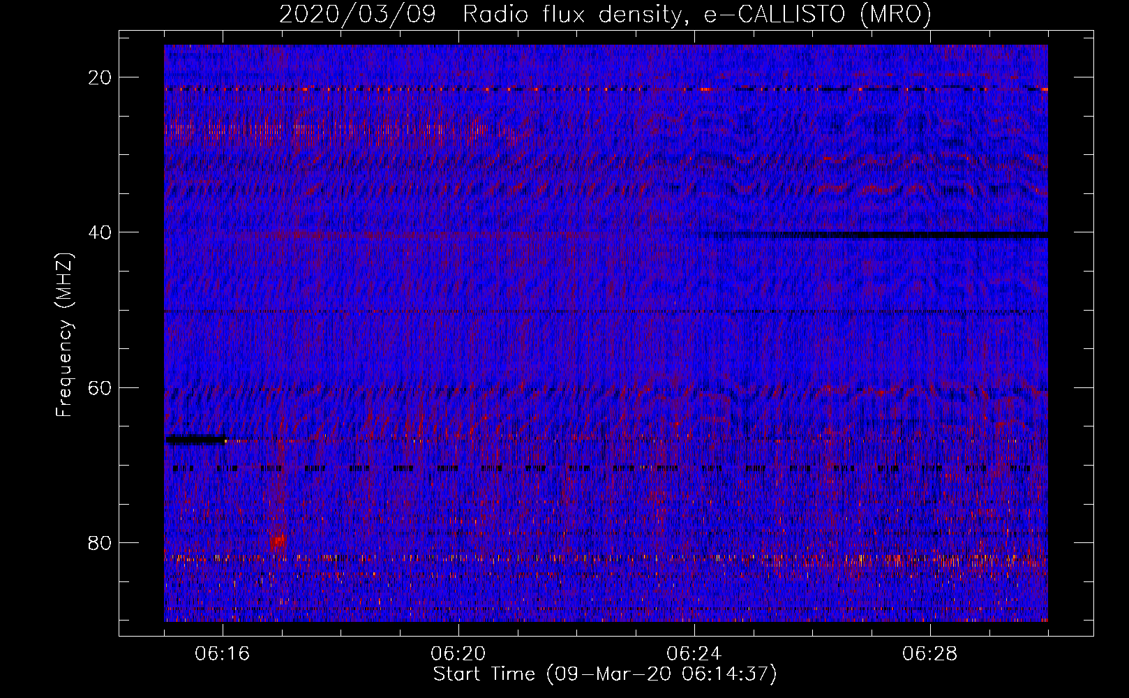Click the 06:24 time tick label
1129x698 pixels.
(694, 654)
